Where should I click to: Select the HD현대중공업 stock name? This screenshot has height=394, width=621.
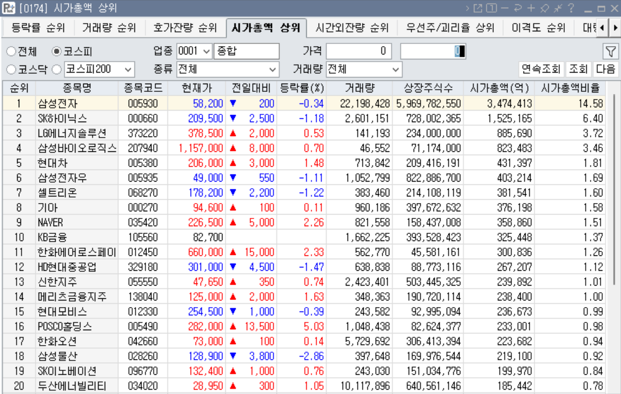67,267
